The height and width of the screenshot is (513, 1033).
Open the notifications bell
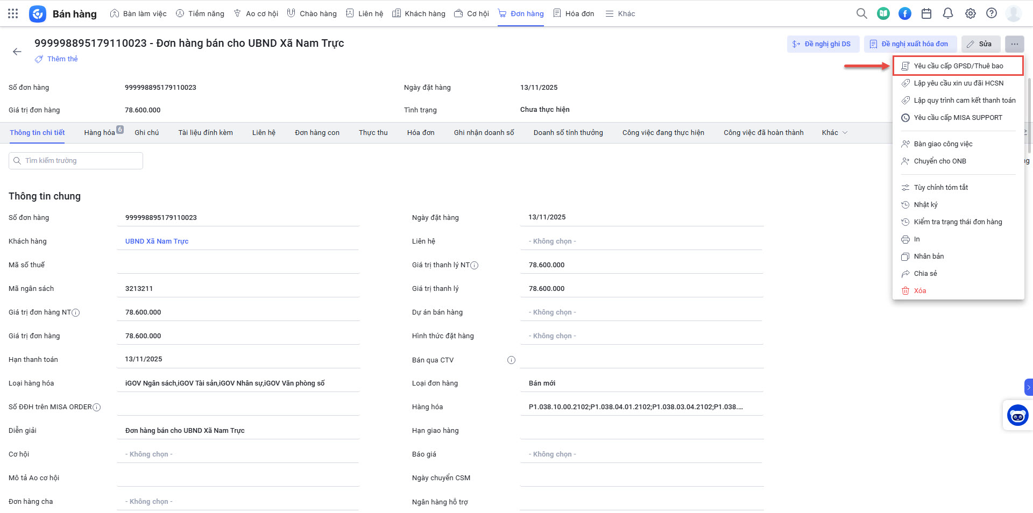(x=948, y=13)
